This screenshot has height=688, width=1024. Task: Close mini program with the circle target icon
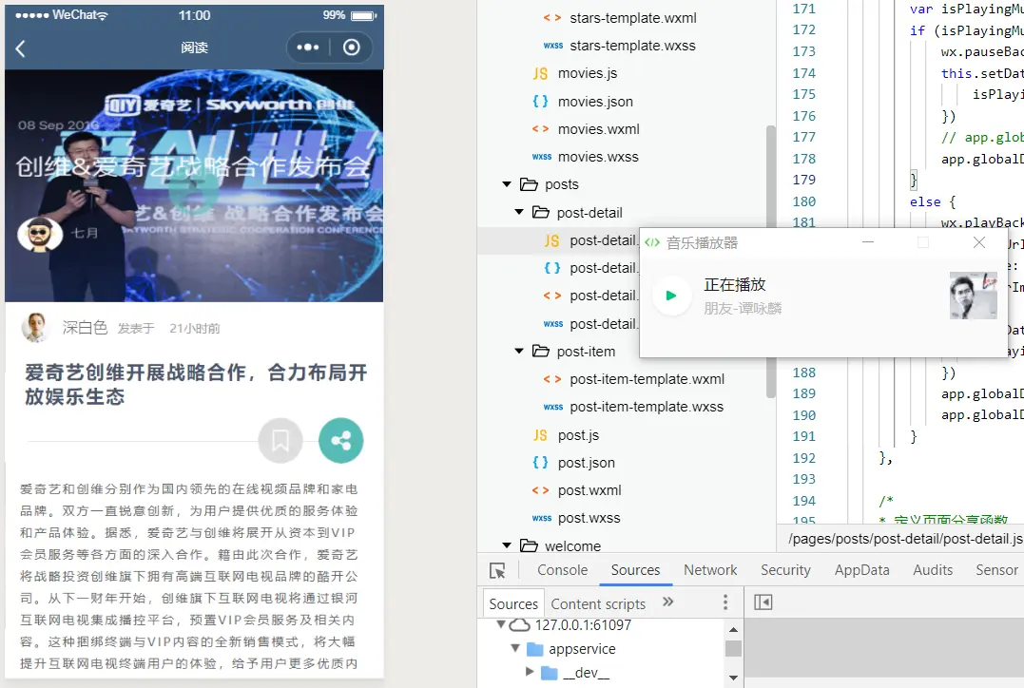(x=352, y=47)
